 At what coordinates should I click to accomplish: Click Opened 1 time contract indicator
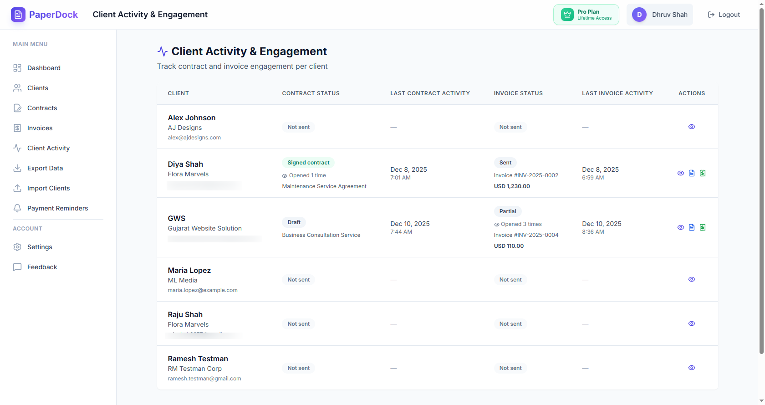pos(304,175)
